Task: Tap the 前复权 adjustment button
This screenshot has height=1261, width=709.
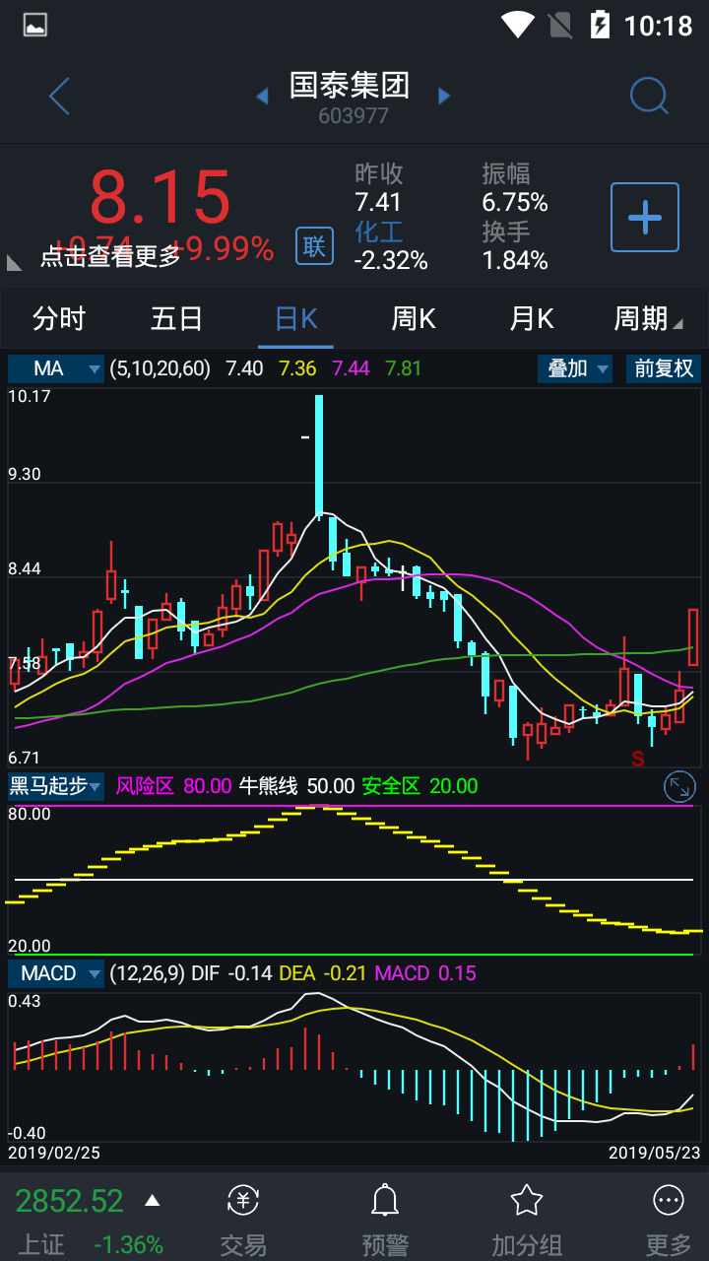Action: (663, 368)
